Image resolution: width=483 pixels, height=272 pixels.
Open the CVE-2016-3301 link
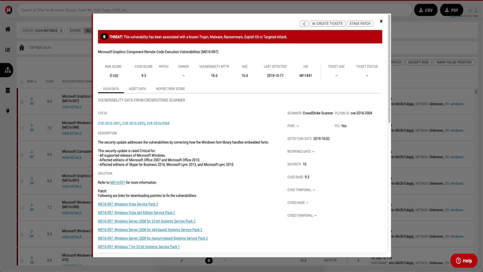click(x=109, y=123)
